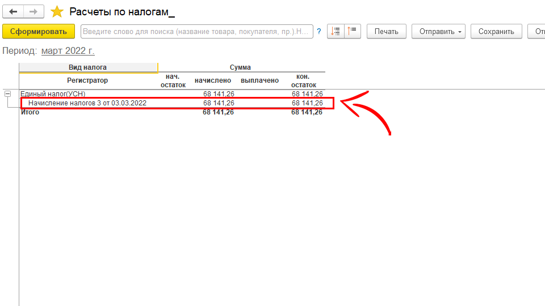
Task: Select начислено amount in Начисление налогов row
Action: click(x=219, y=103)
